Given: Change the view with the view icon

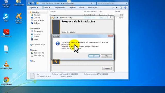Looking at the screenshot, I should [x=113, y=7].
